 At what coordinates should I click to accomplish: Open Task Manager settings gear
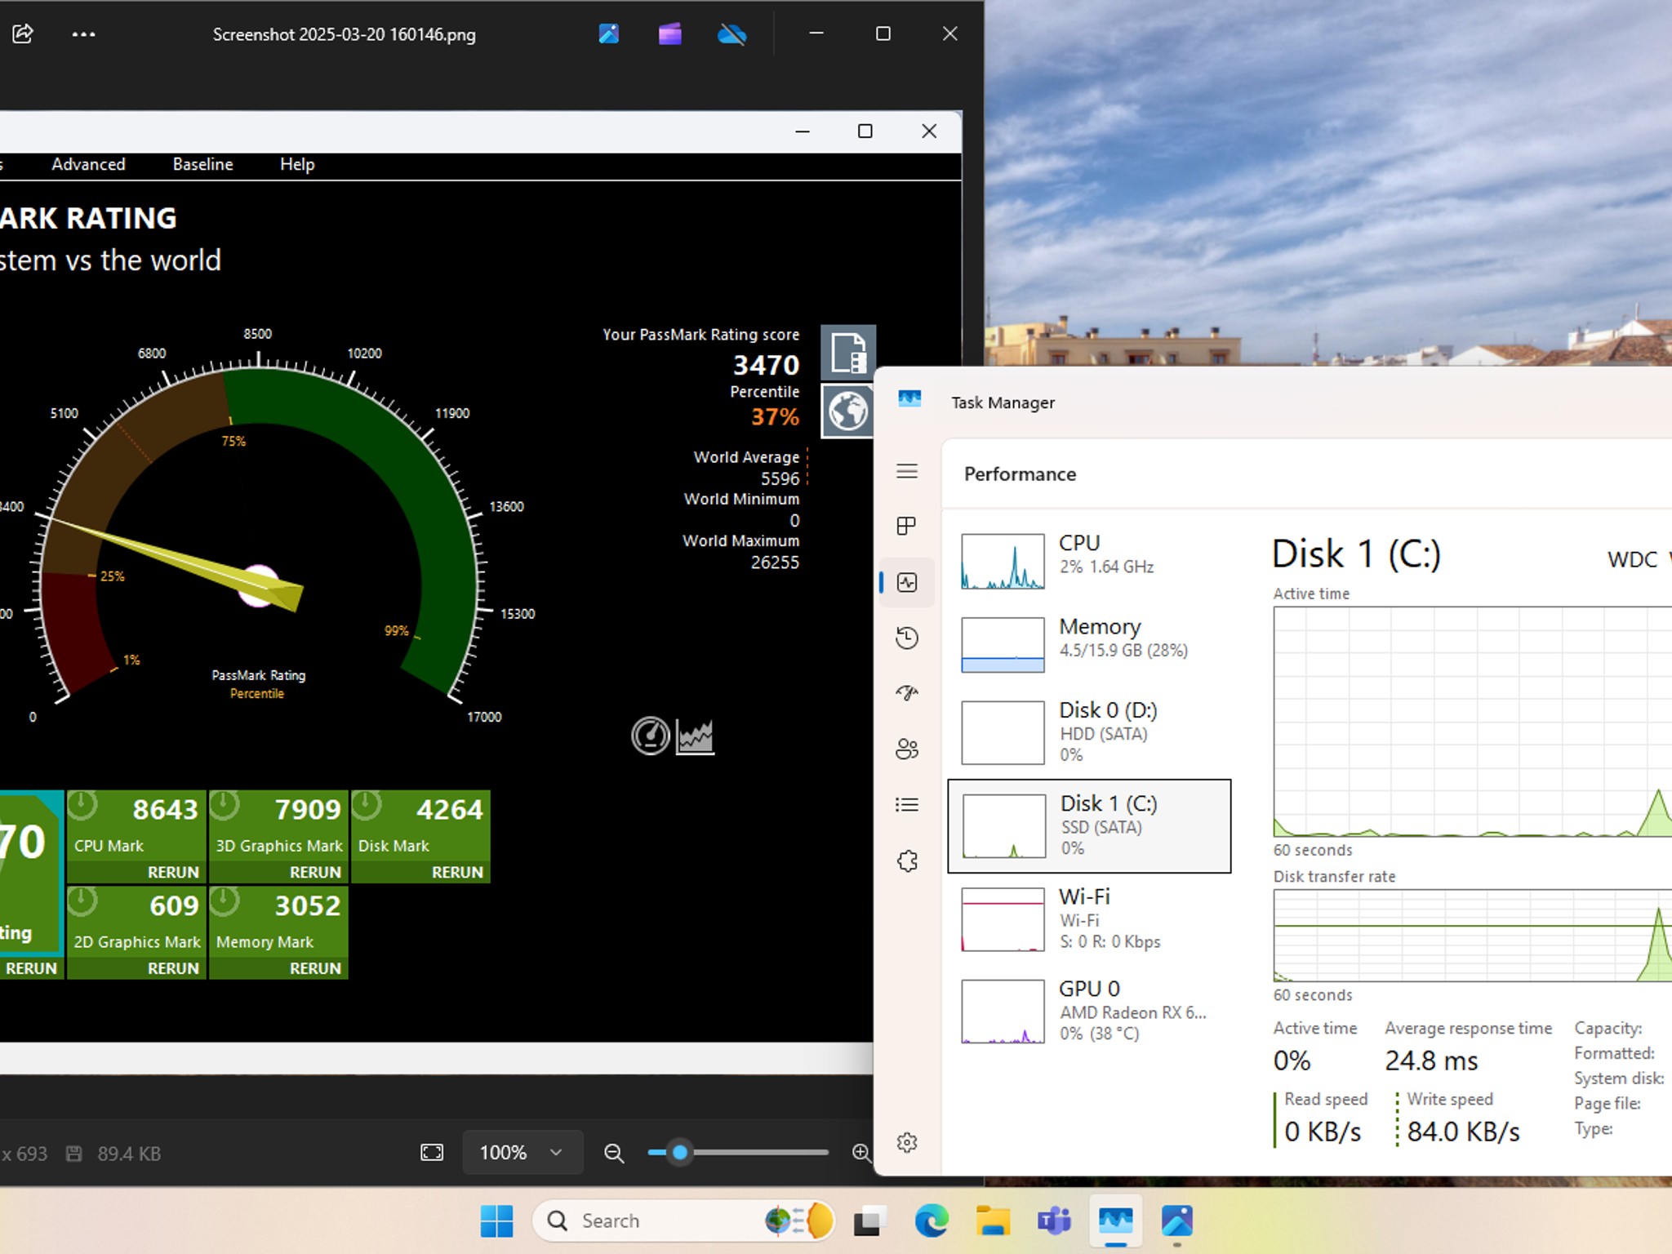pos(907,1142)
